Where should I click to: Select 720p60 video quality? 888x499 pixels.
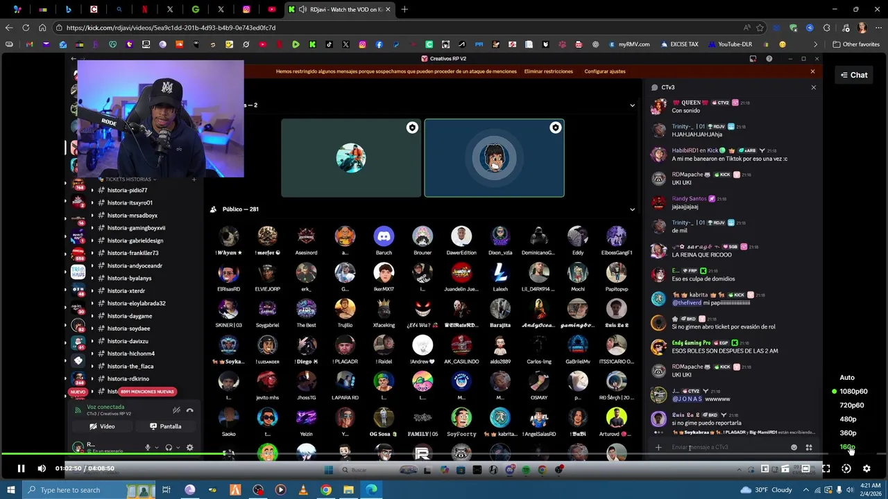(x=852, y=405)
